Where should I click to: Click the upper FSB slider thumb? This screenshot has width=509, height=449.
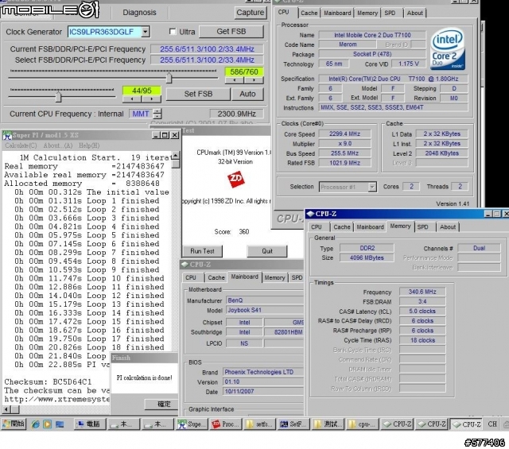169,78
